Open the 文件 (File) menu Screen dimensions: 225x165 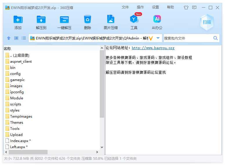click(125, 7)
